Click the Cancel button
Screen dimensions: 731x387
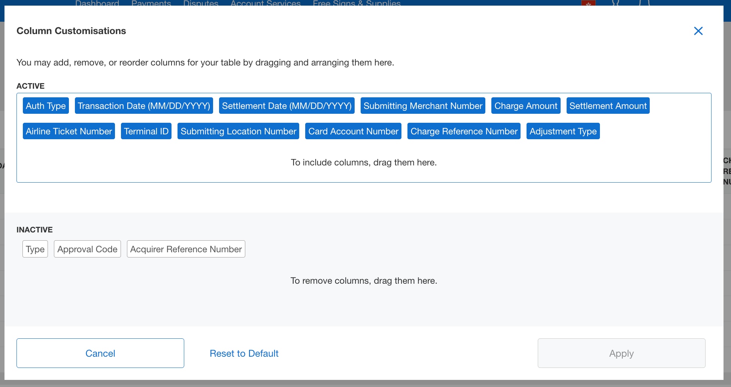100,353
